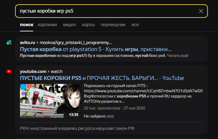The height and width of the screenshot is (139, 218).
Task: Open the 'ПУСТЫЕ КОРОБКИ PS5 и ПРОЧАЯ ЖЕСТЬ' result
Action: tap(102, 78)
